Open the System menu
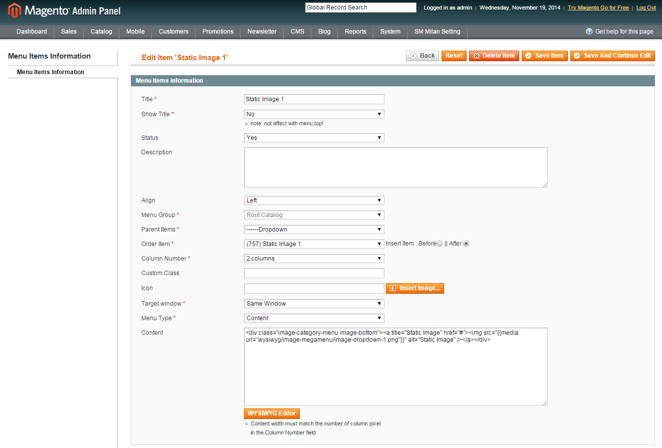The height and width of the screenshot is (448, 662). pyautogui.click(x=390, y=32)
